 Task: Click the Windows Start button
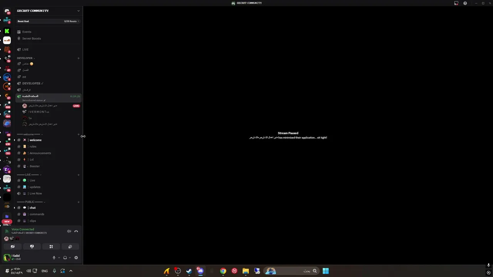click(x=325, y=271)
